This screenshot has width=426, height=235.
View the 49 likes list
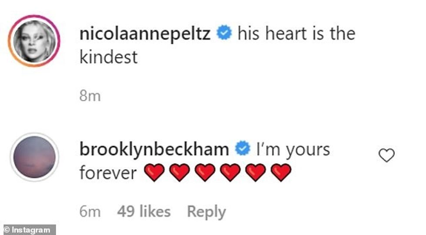[143, 212]
